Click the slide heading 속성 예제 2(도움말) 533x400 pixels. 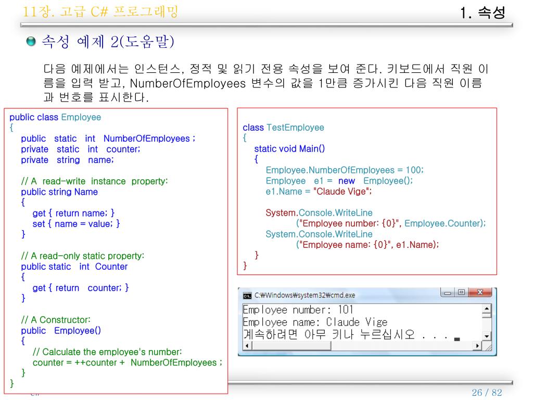point(108,42)
